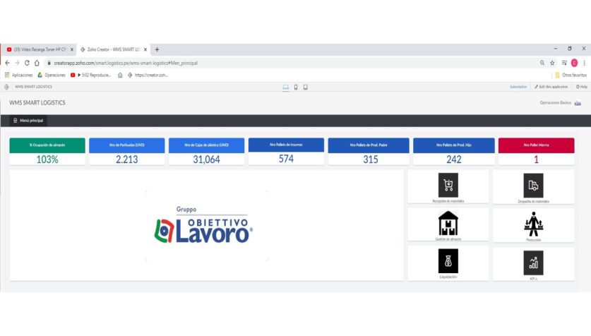This screenshot has width=591, height=336.
Task: Open the Operaciones Backus user menu
Action: click(560, 103)
